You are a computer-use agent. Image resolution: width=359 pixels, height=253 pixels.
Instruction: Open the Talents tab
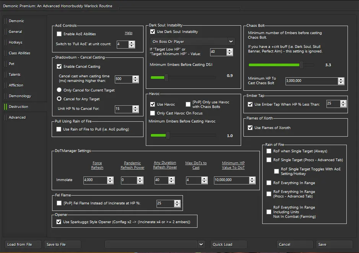pos(15,74)
